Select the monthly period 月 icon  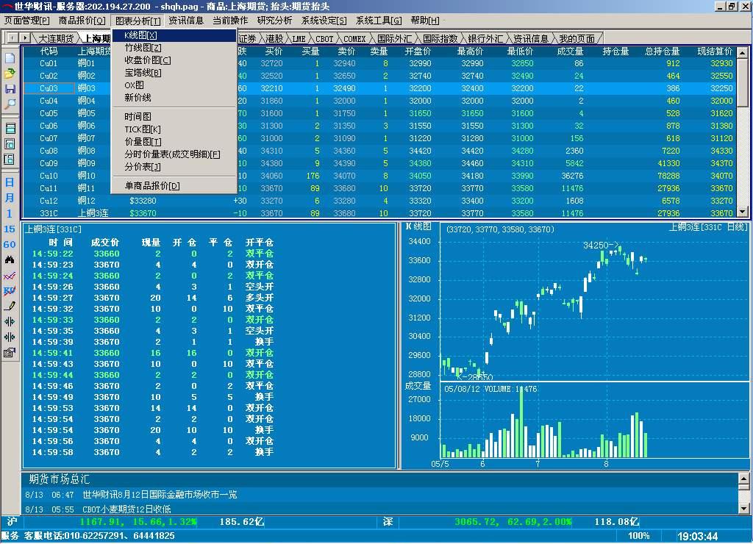click(10, 198)
